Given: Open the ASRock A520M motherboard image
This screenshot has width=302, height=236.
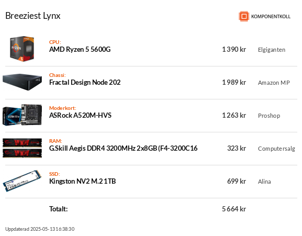Looking at the screenshot, I should click(x=22, y=115).
